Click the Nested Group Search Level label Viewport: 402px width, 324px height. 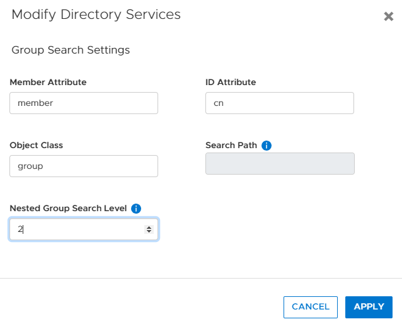pos(68,208)
